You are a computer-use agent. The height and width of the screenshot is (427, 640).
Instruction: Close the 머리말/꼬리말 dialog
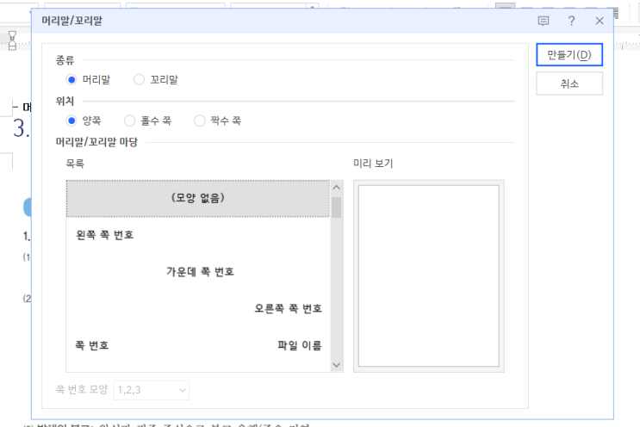coord(600,21)
